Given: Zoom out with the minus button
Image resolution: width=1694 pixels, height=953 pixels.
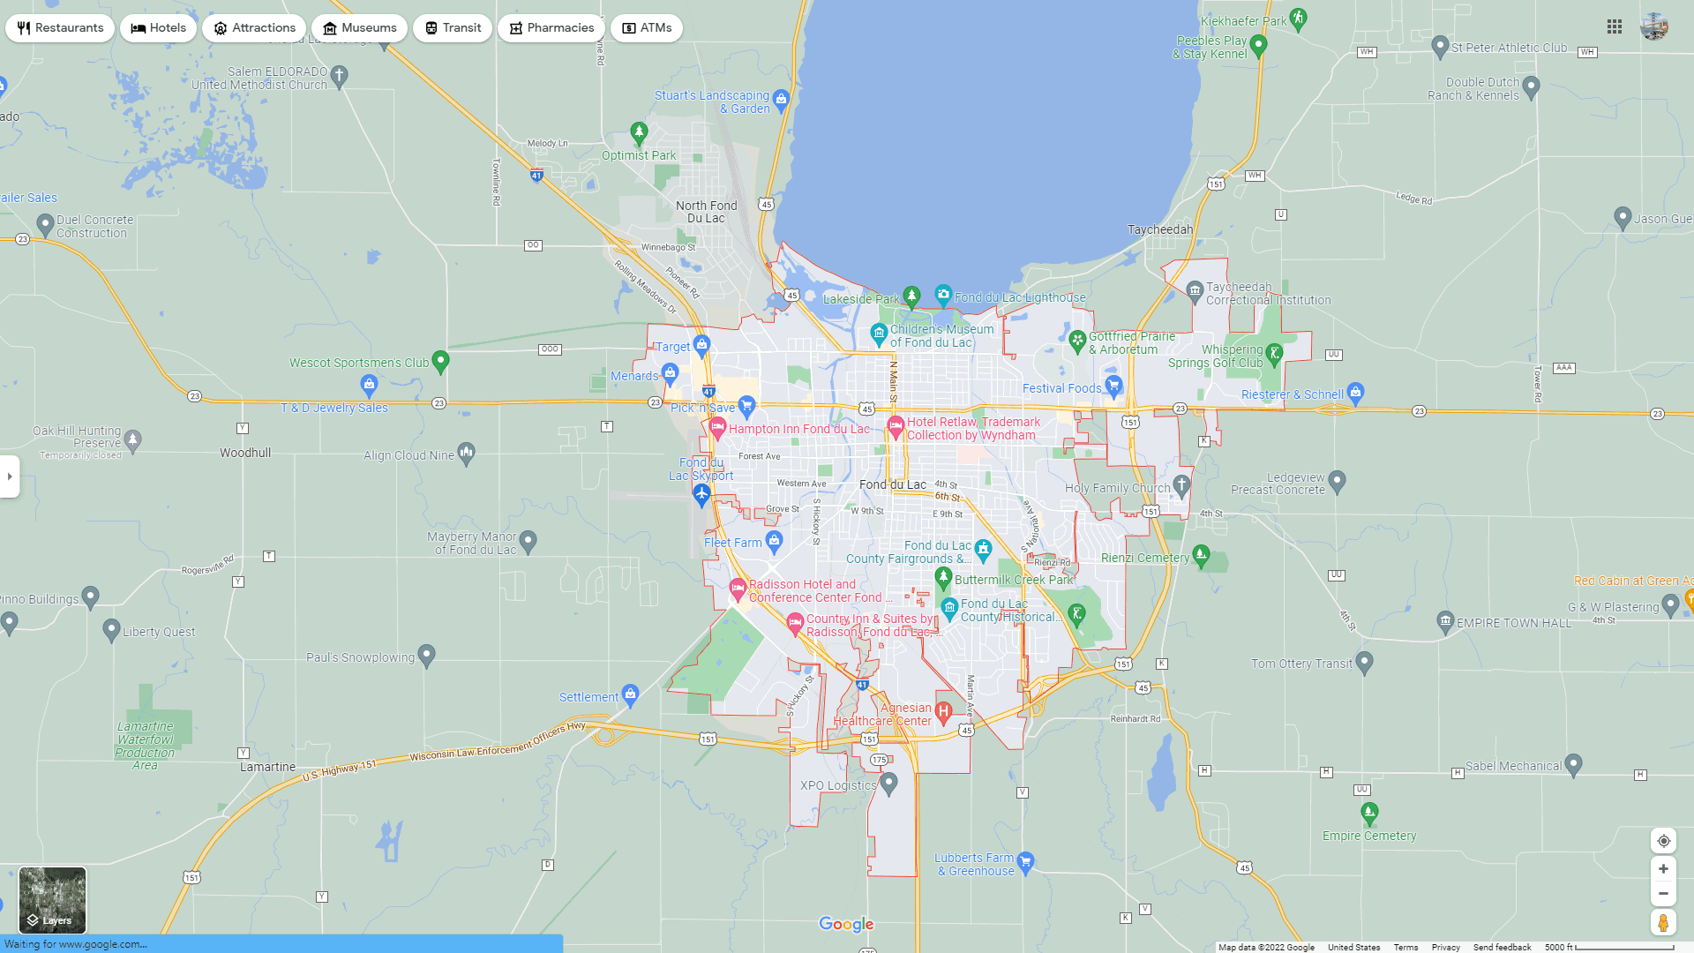Looking at the screenshot, I should pos(1663,894).
